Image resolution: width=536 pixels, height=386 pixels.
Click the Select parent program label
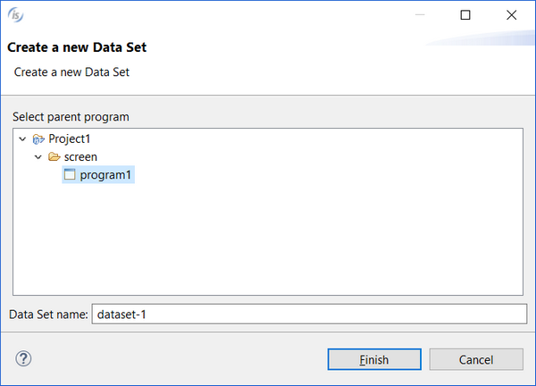(71, 117)
